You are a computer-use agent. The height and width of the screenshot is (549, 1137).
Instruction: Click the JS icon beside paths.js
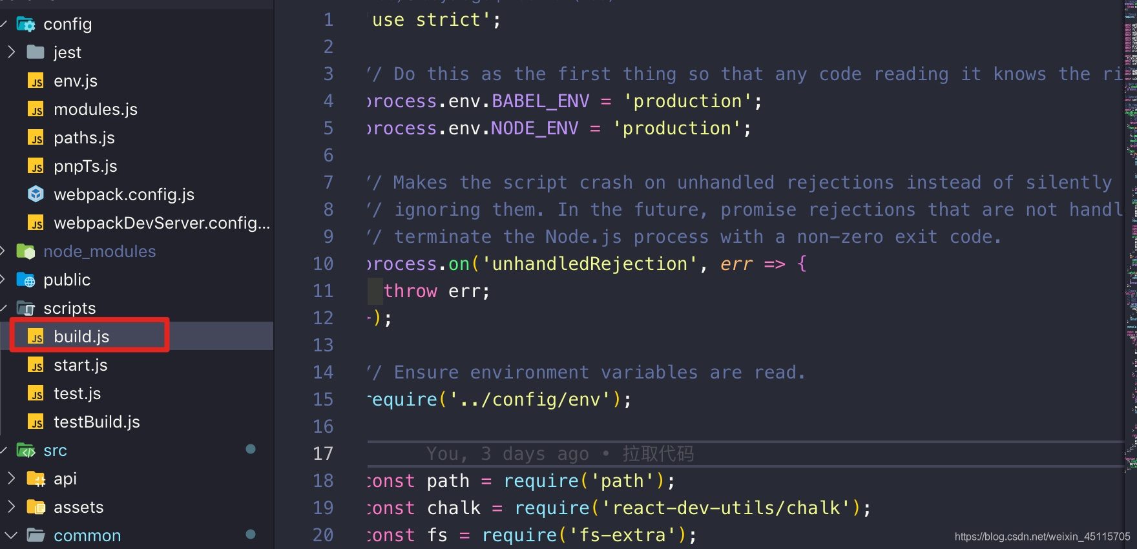click(36, 138)
